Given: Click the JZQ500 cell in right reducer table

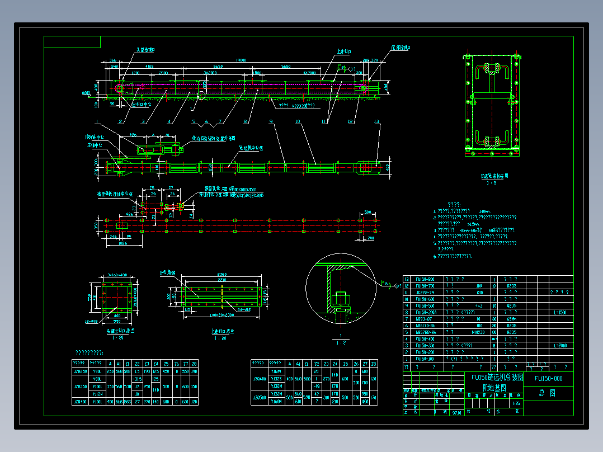Looking at the screenshot, I should coord(260,398).
